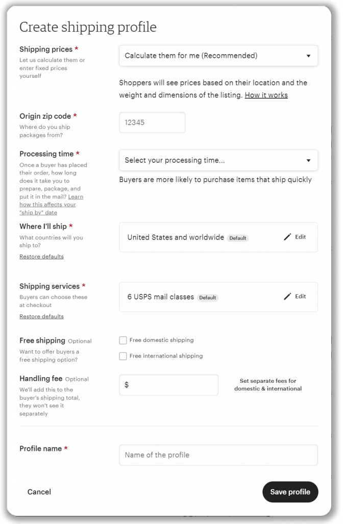The width and height of the screenshot is (343, 524).
Task: Click the Edit pencil beside United States and worldwide
Action: point(295,237)
